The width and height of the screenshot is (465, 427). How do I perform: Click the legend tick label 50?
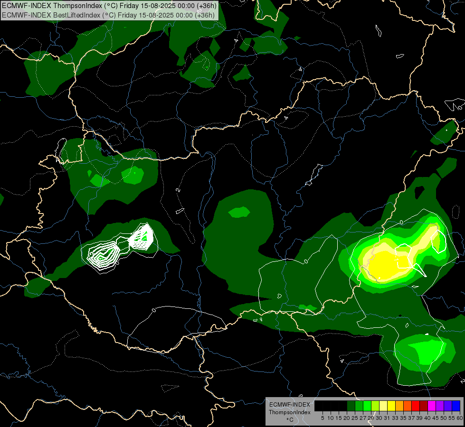click(x=443, y=418)
